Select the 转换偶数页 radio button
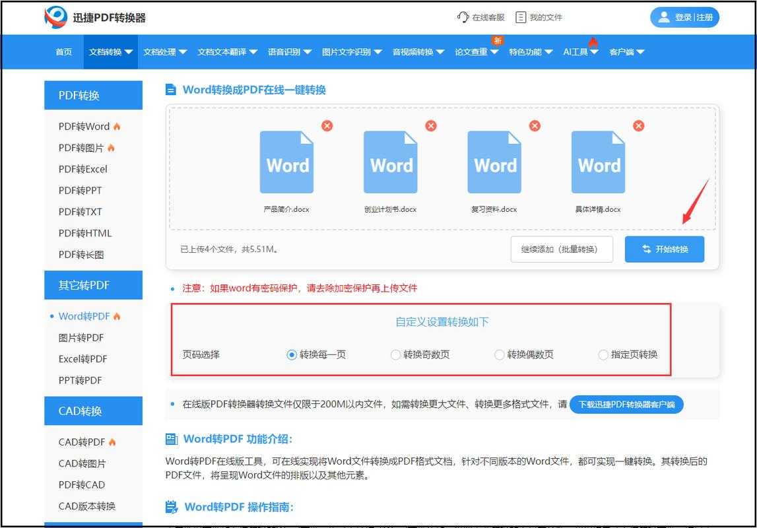Image resolution: width=757 pixels, height=528 pixels. pos(500,354)
